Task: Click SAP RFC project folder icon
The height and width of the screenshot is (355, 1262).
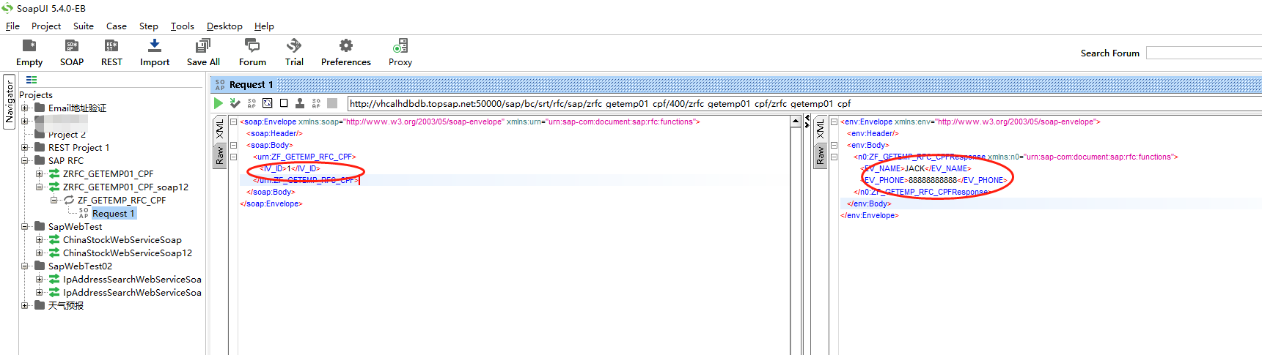Action: coord(40,160)
